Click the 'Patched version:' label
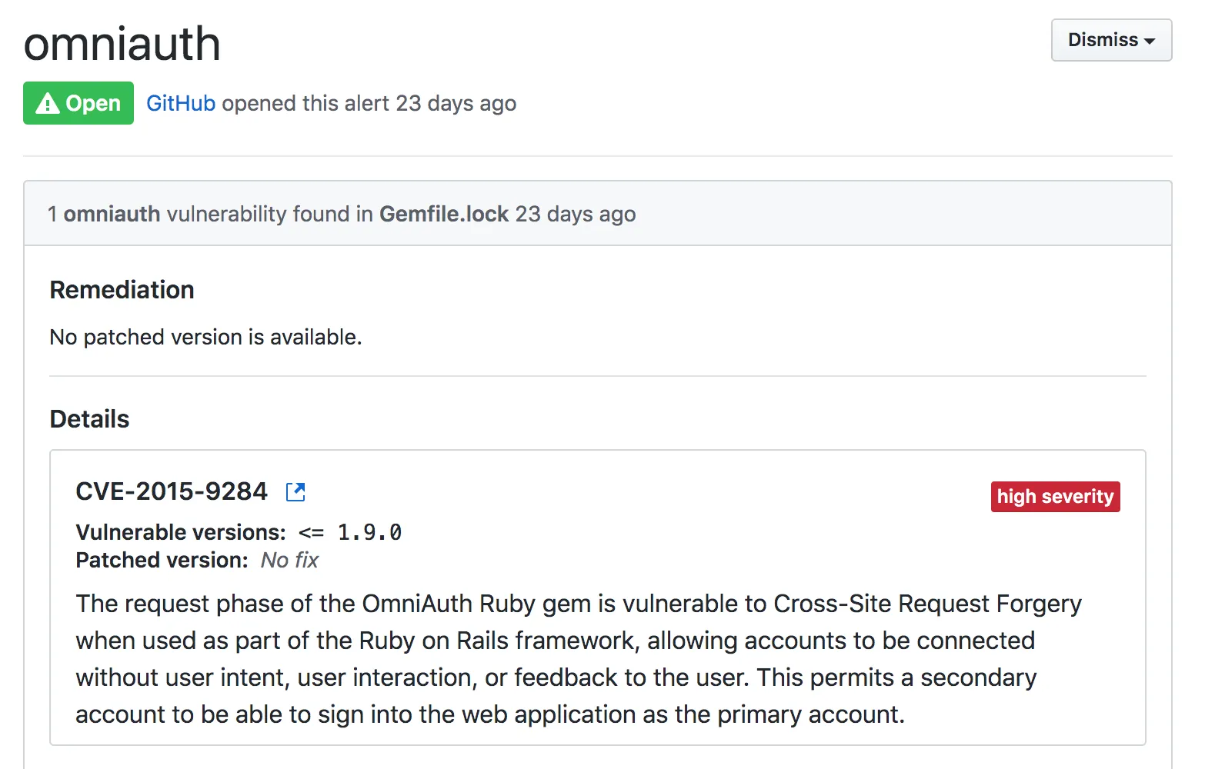This screenshot has width=1205, height=769. [162, 560]
